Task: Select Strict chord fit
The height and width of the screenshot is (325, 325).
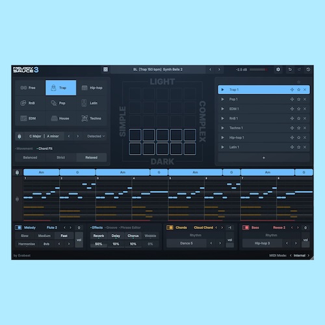Action: point(60,157)
